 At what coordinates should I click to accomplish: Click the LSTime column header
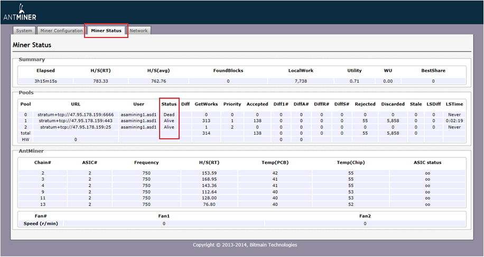pyautogui.click(x=454, y=104)
